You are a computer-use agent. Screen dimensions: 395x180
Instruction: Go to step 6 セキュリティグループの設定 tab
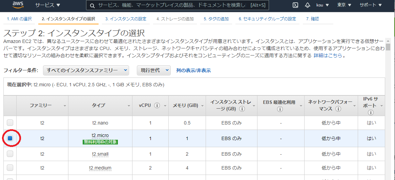click(x=267, y=19)
